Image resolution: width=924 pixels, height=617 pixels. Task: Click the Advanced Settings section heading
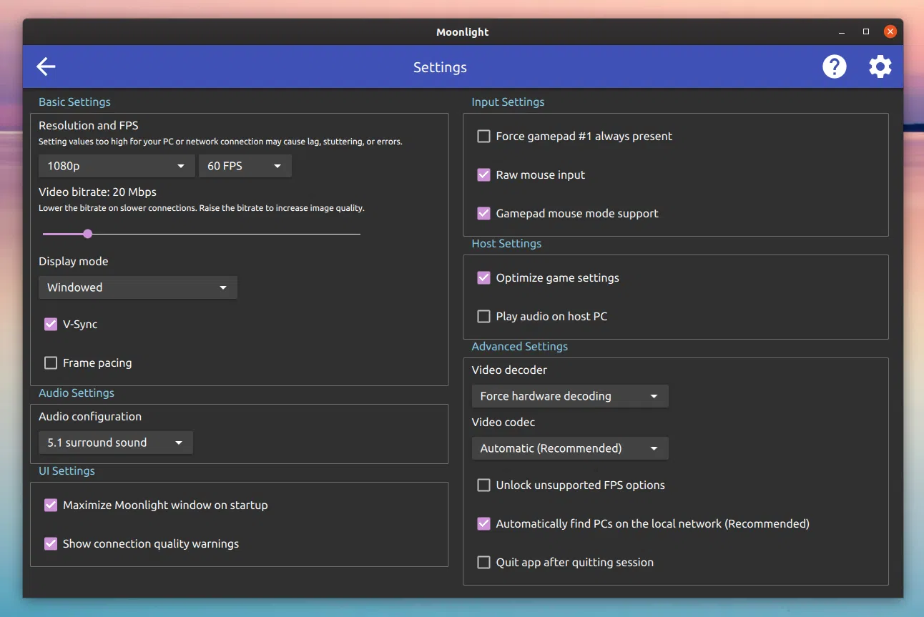520,346
